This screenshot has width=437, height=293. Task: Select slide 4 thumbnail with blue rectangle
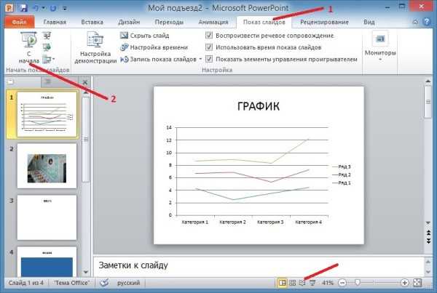click(47, 262)
